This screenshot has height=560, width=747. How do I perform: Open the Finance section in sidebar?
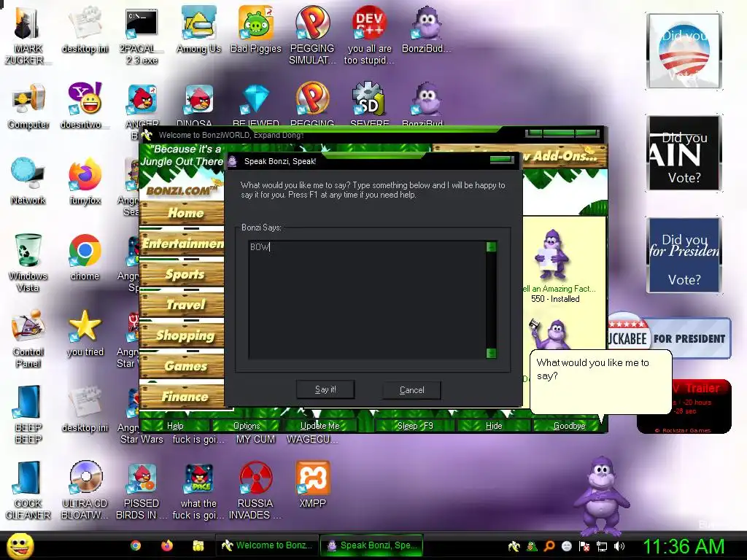pos(182,396)
